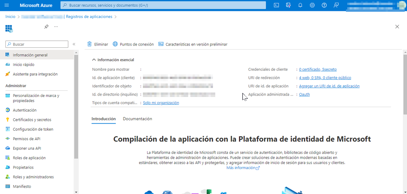Select the Exponer una API cloud icon

click(8, 148)
